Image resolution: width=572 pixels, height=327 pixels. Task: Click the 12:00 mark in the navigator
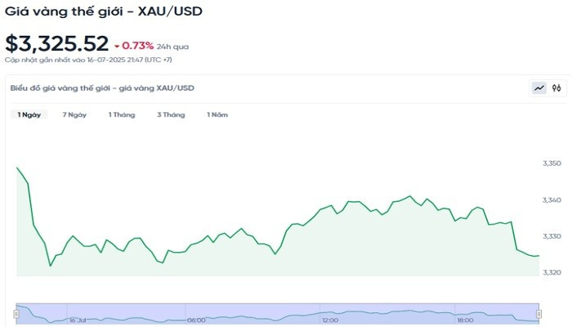330,320
